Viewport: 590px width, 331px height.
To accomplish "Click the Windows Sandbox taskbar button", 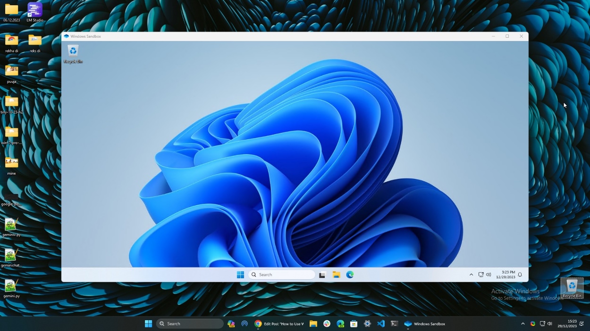I will [x=425, y=323].
